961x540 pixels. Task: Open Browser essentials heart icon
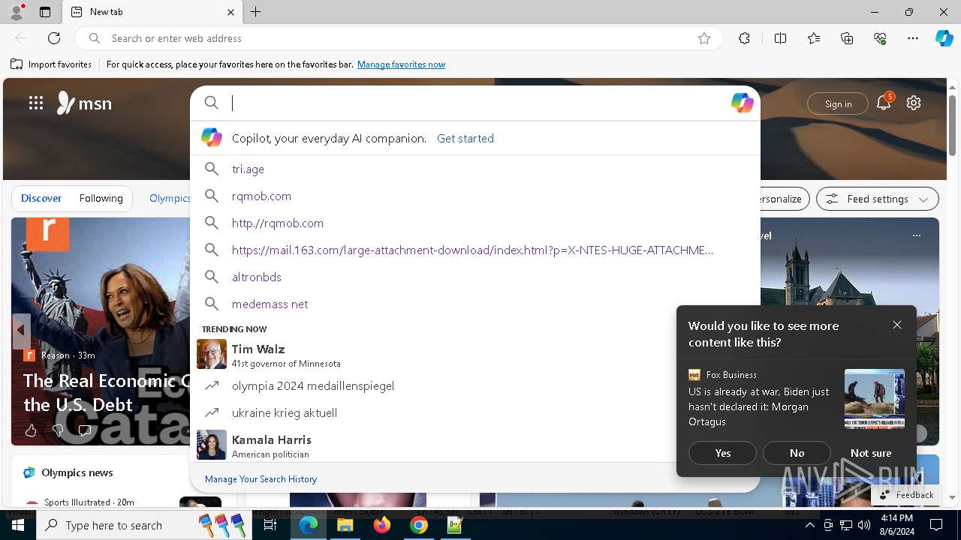point(880,38)
